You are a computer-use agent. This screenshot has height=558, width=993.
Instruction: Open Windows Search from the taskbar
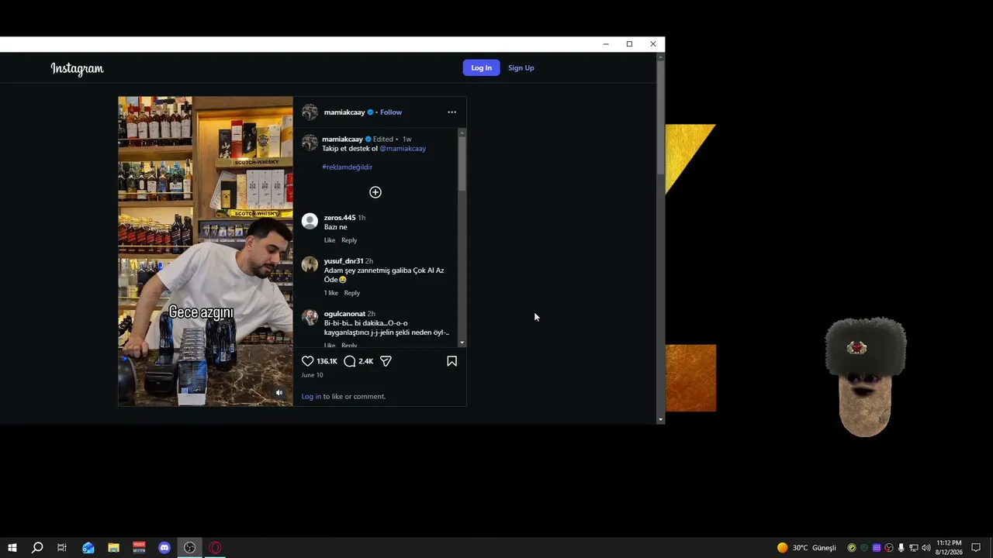(x=36, y=548)
